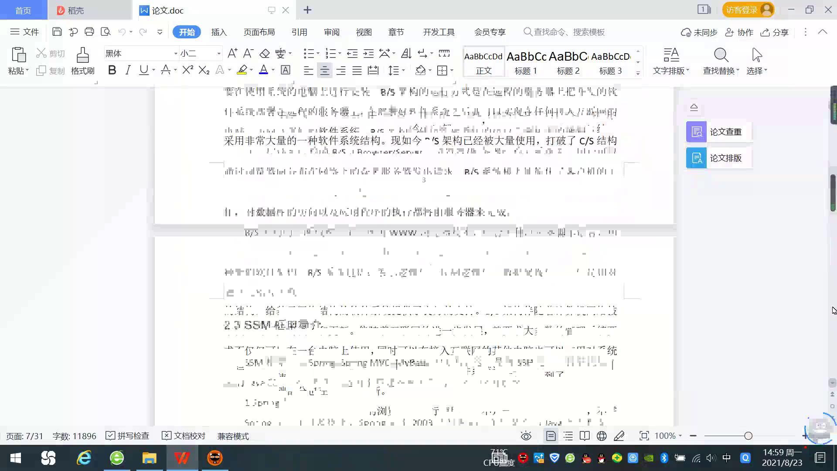837x471 pixels.
Task: Toggle italic formatting
Action: (127, 70)
